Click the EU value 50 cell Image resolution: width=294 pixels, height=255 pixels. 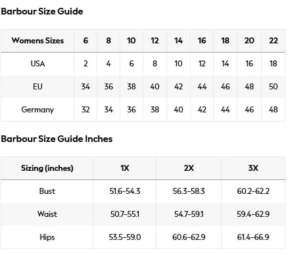[273, 87]
